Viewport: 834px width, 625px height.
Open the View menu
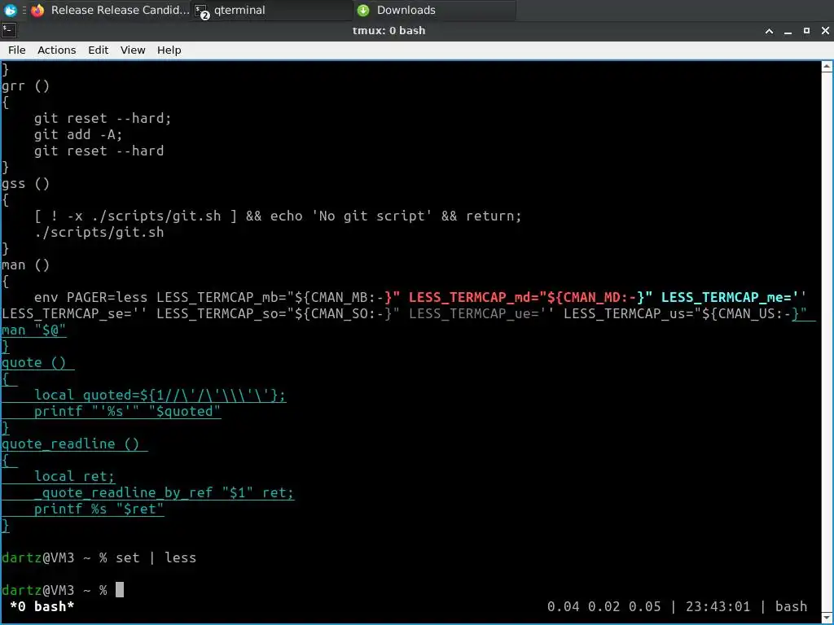point(133,50)
